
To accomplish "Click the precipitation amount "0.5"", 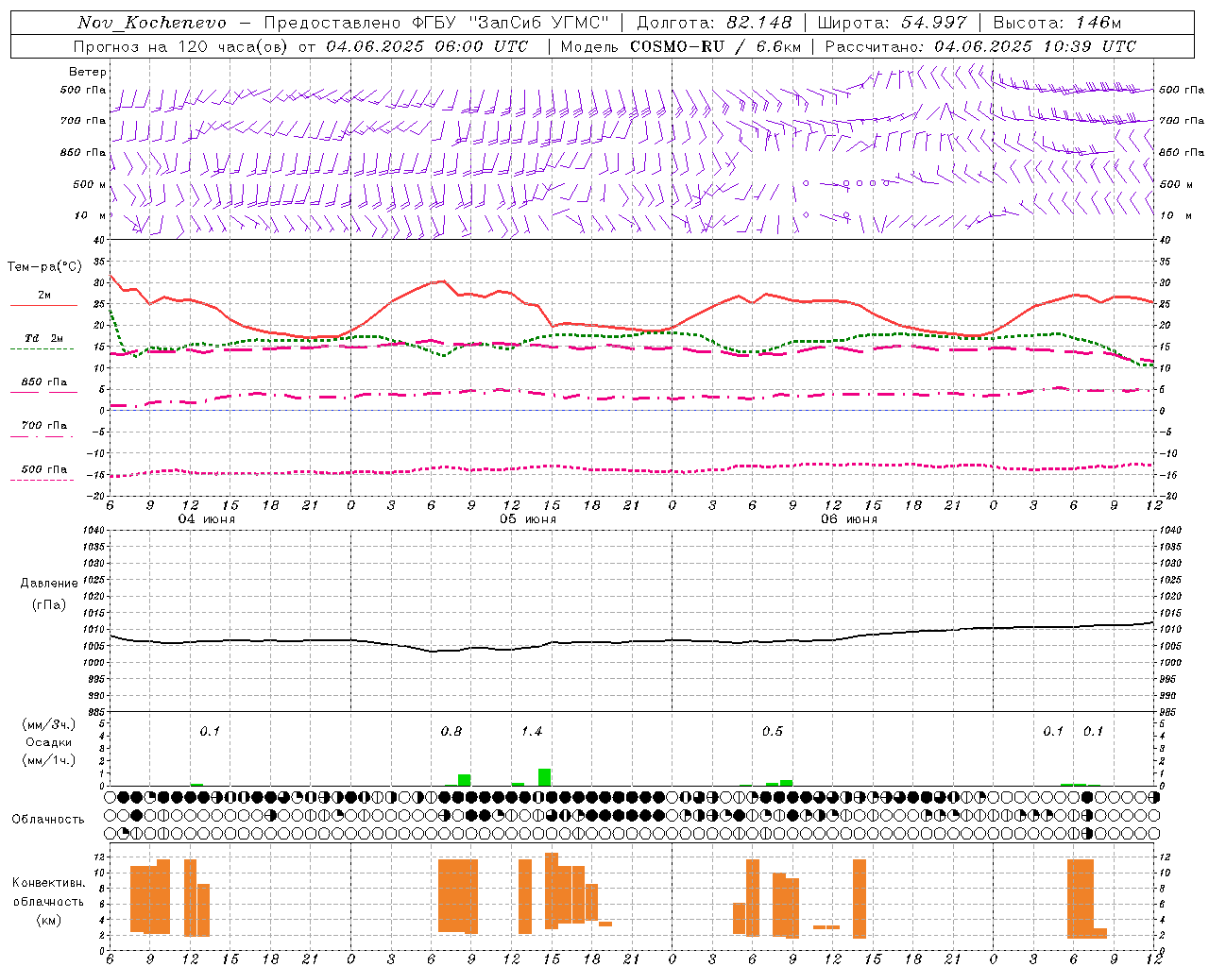I will click(773, 732).
